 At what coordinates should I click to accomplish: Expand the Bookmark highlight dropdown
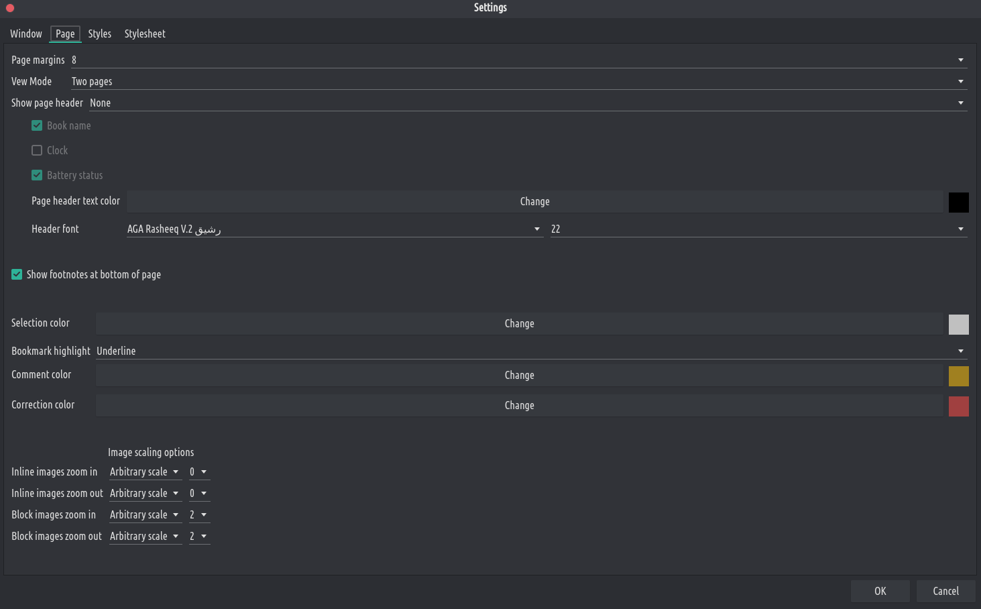pyautogui.click(x=530, y=351)
